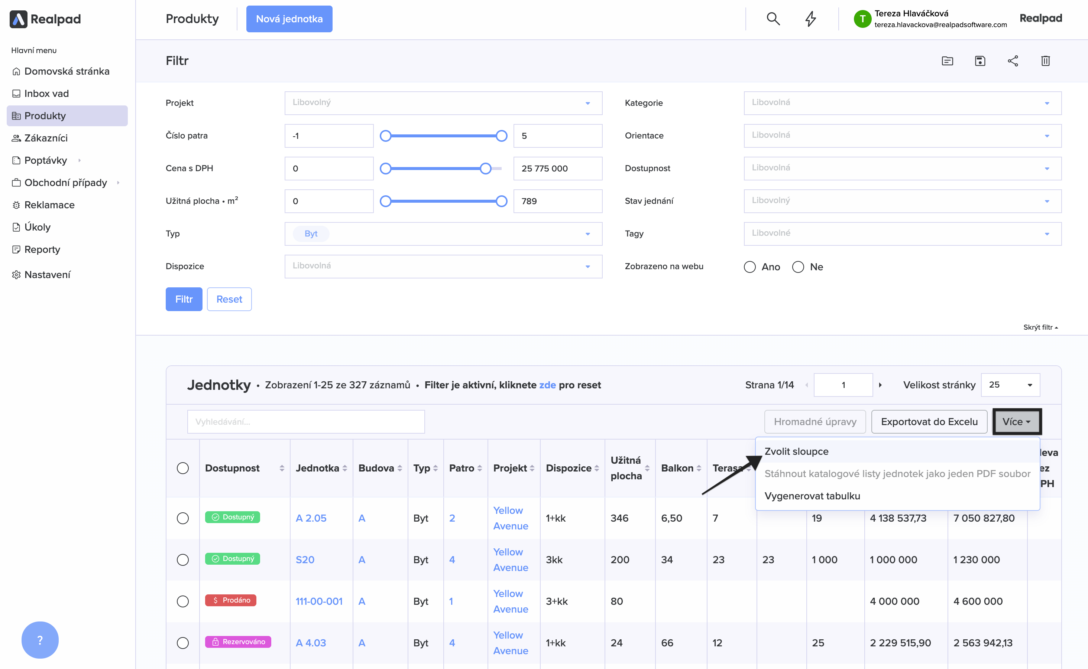The height and width of the screenshot is (669, 1088).
Task: Expand the Dostupnost filter dropdown
Action: [902, 168]
